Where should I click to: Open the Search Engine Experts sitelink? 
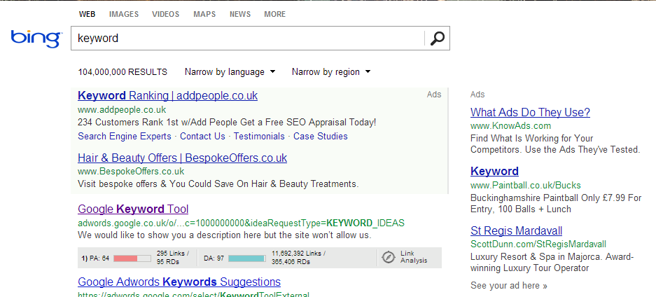[x=125, y=137]
